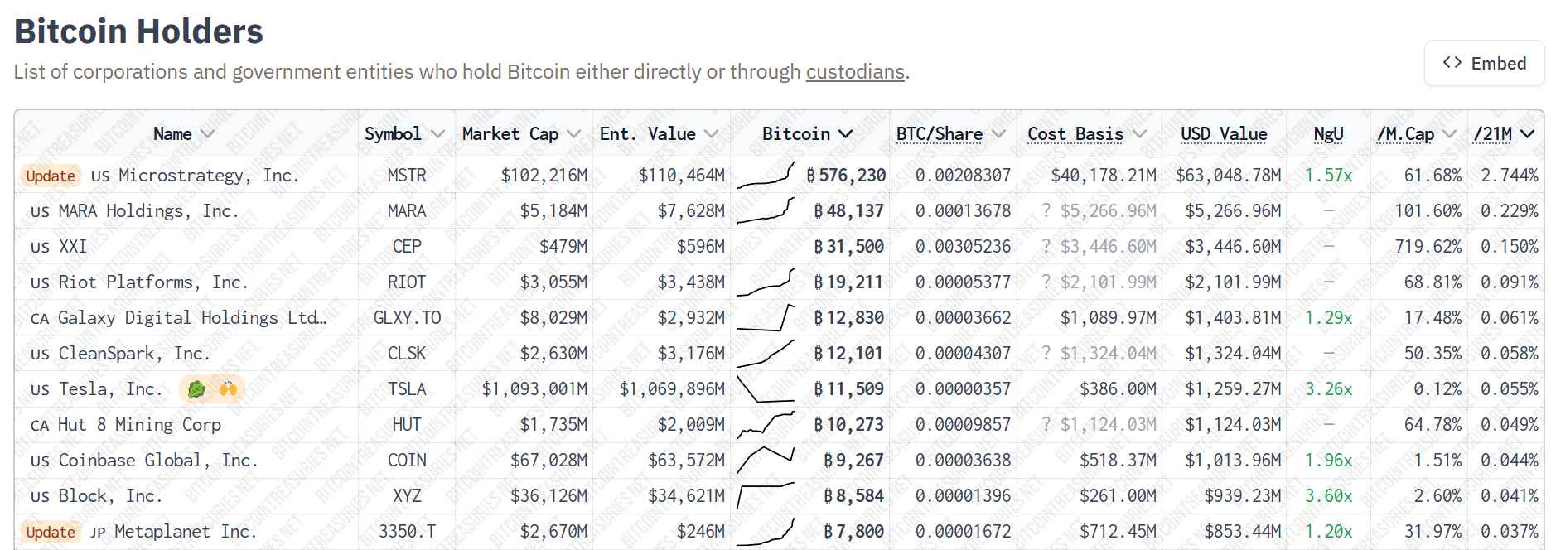Click the Bitcoin column header
The image size is (1551, 550).
796,134
